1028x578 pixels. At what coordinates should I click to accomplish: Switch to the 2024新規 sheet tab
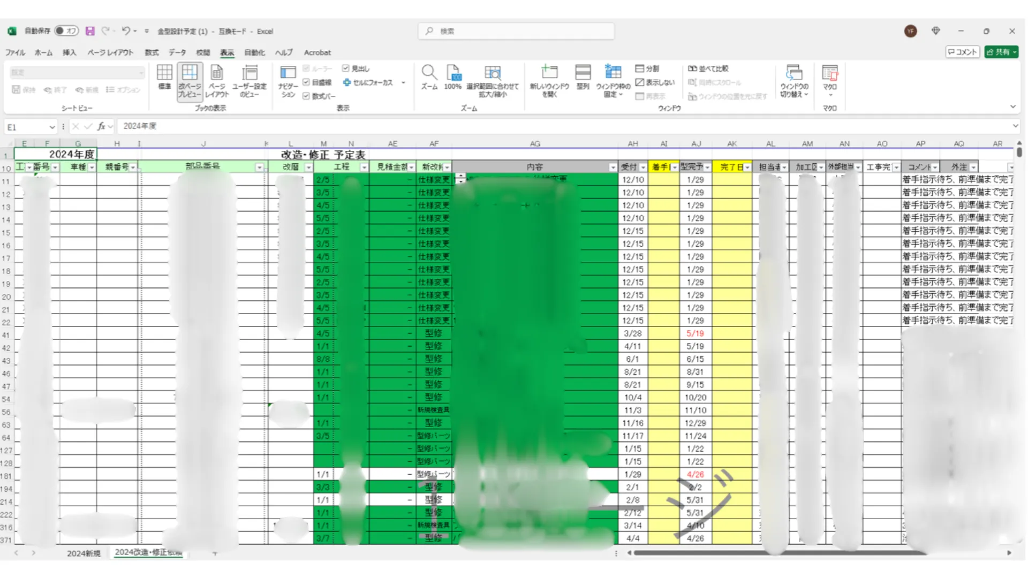pyautogui.click(x=84, y=553)
